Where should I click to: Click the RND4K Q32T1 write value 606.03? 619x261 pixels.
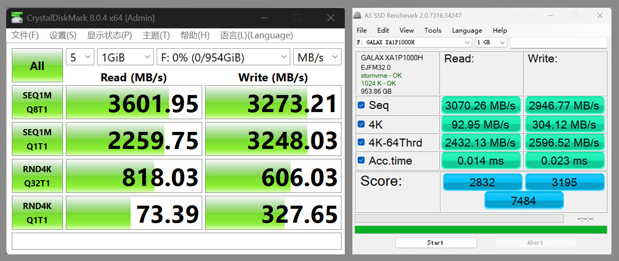tap(273, 176)
